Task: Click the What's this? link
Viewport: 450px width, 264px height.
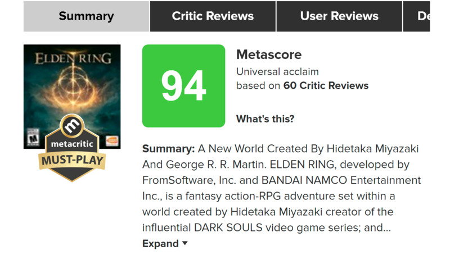Action: [265, 119]
